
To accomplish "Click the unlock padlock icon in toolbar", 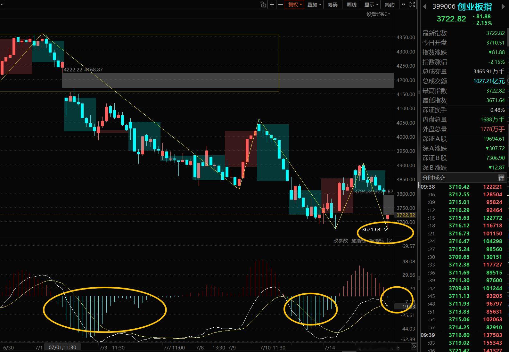I will click(x=263, y=4).
